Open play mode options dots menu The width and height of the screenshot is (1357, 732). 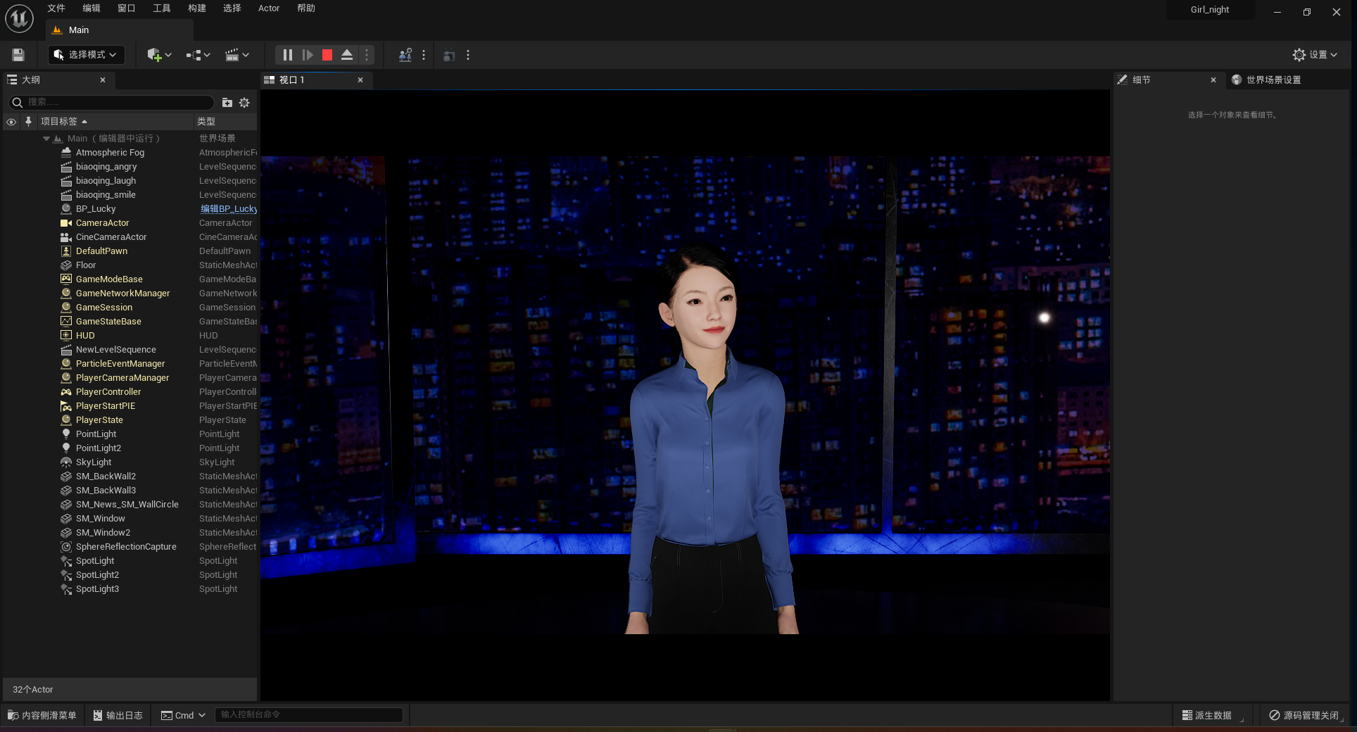[367, 55]
